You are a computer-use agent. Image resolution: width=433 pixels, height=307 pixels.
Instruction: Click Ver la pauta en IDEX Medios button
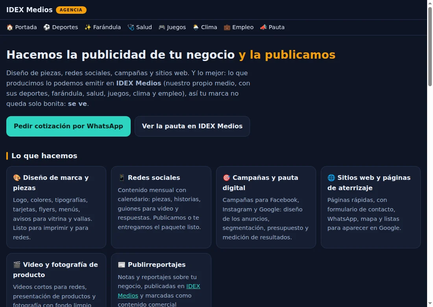(x=192, y=126)
